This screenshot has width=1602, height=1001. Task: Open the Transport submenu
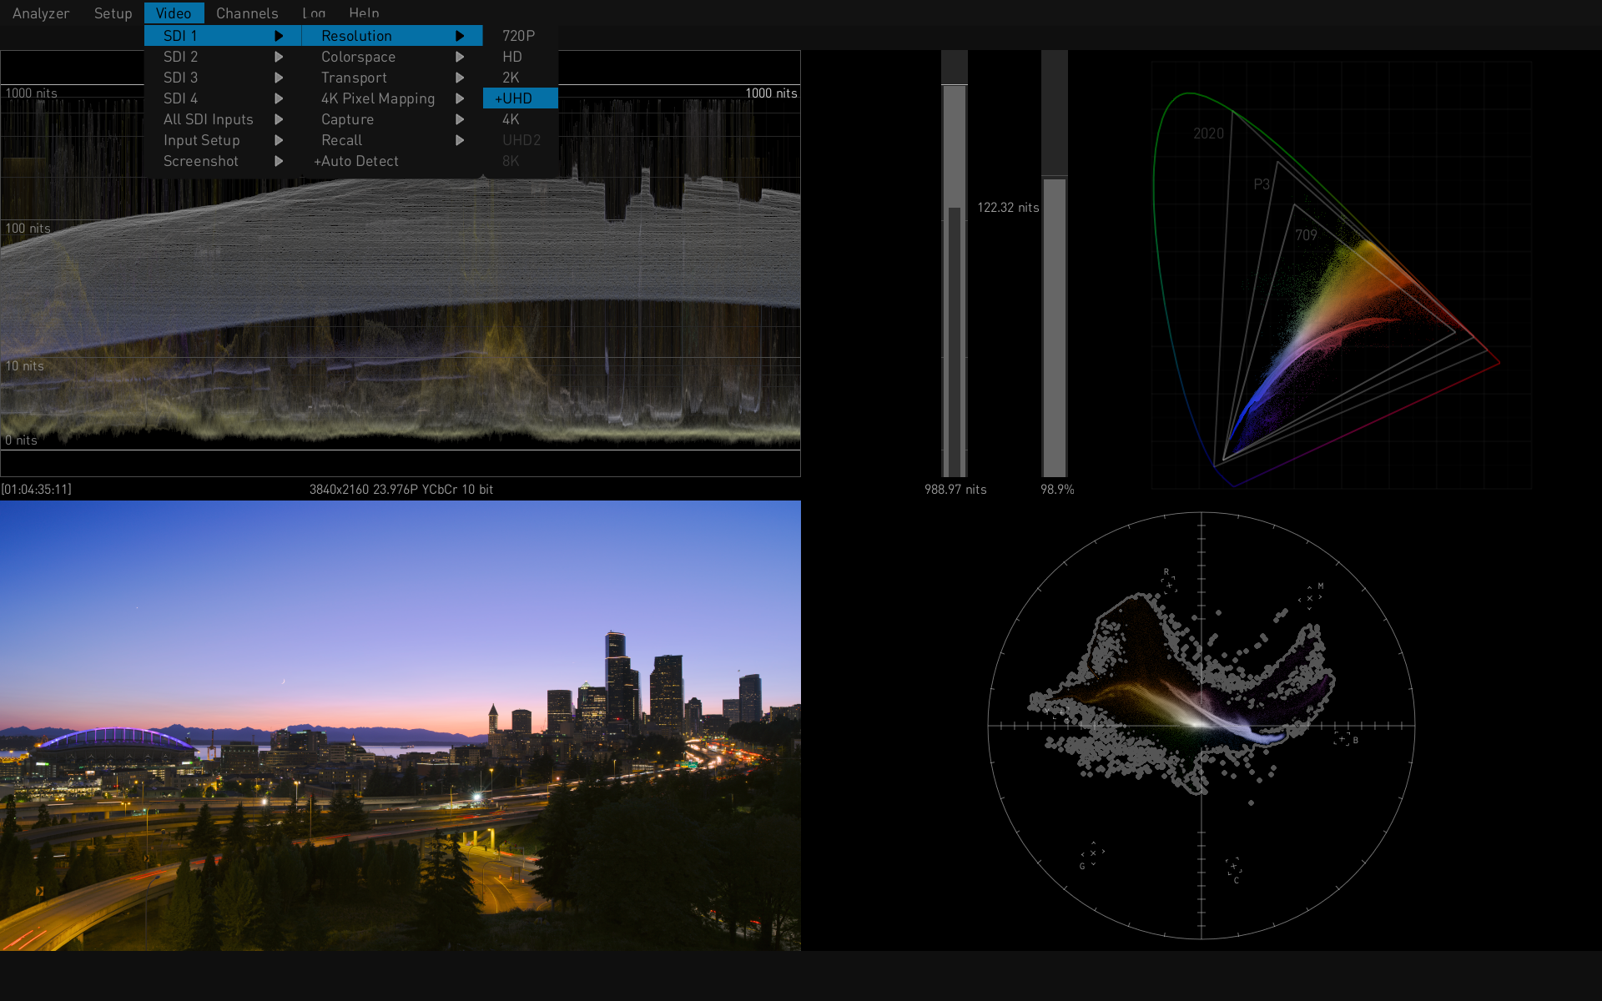pyautogui.click(x=354, y=78)
